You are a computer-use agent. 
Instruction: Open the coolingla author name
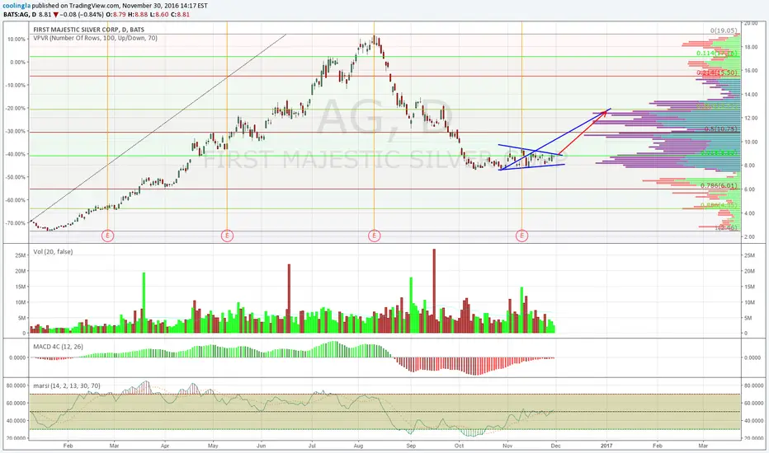point(15,6)
